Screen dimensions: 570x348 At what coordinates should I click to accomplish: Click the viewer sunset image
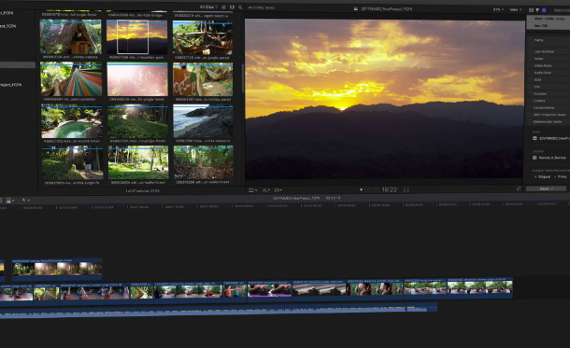click(385, 99)
